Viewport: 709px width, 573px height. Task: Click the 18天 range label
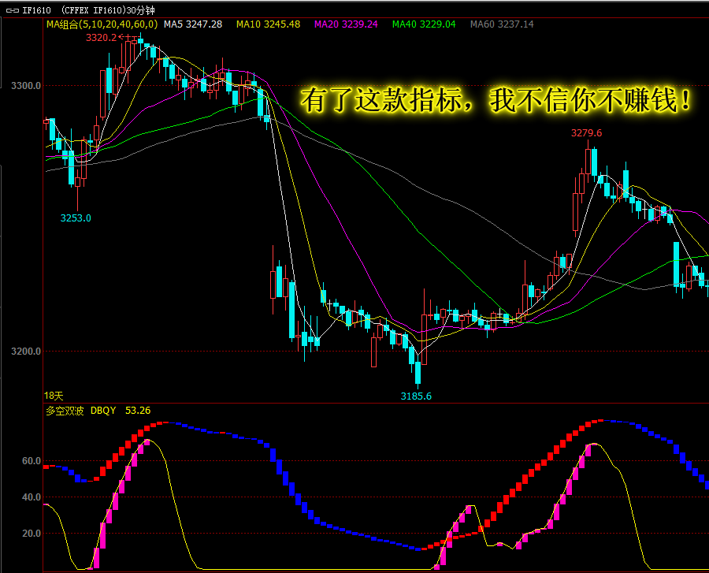pyautogui.click(x=54, y=396)
